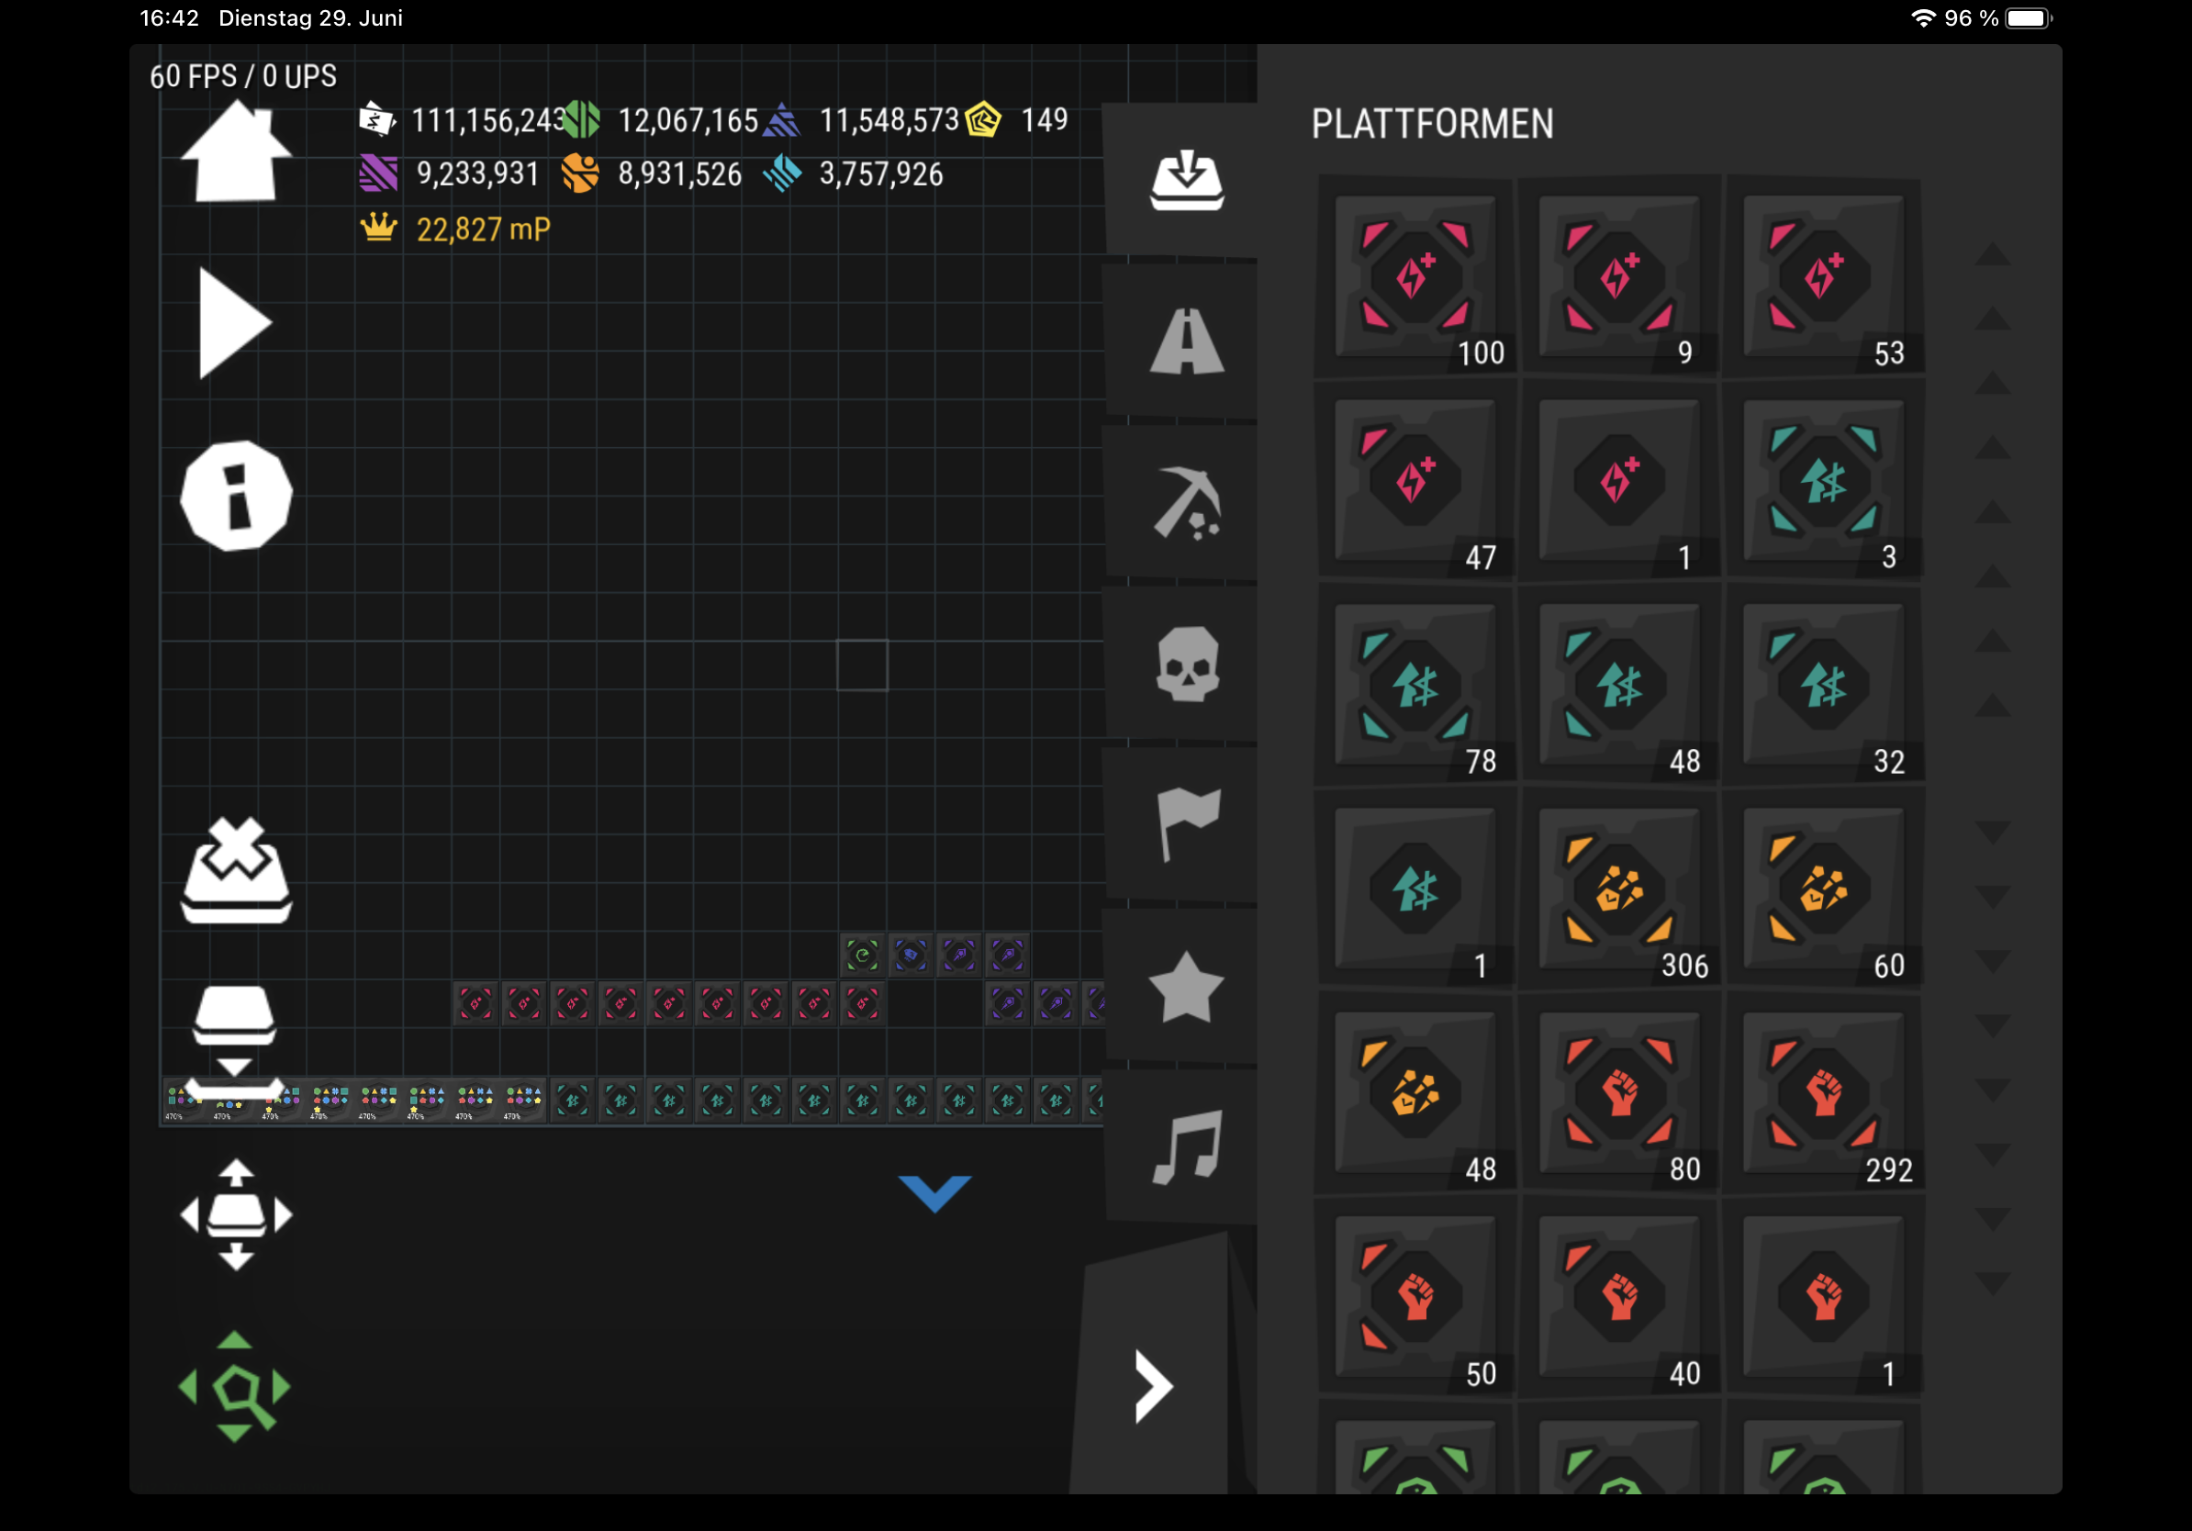
Task: Select the pink platform tile labeled 100
Action: tap(1415, 277)
